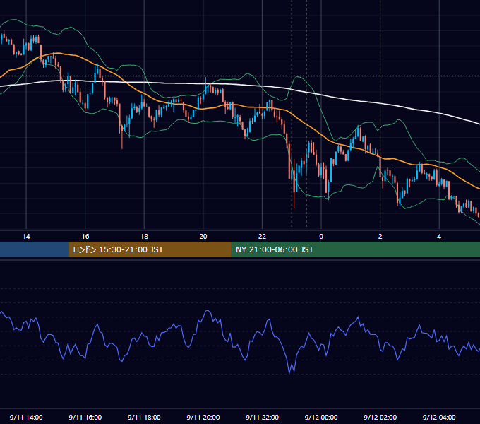Click hour label 18 on price chart axis
This screenshot has width=480, height=424.
144,237
